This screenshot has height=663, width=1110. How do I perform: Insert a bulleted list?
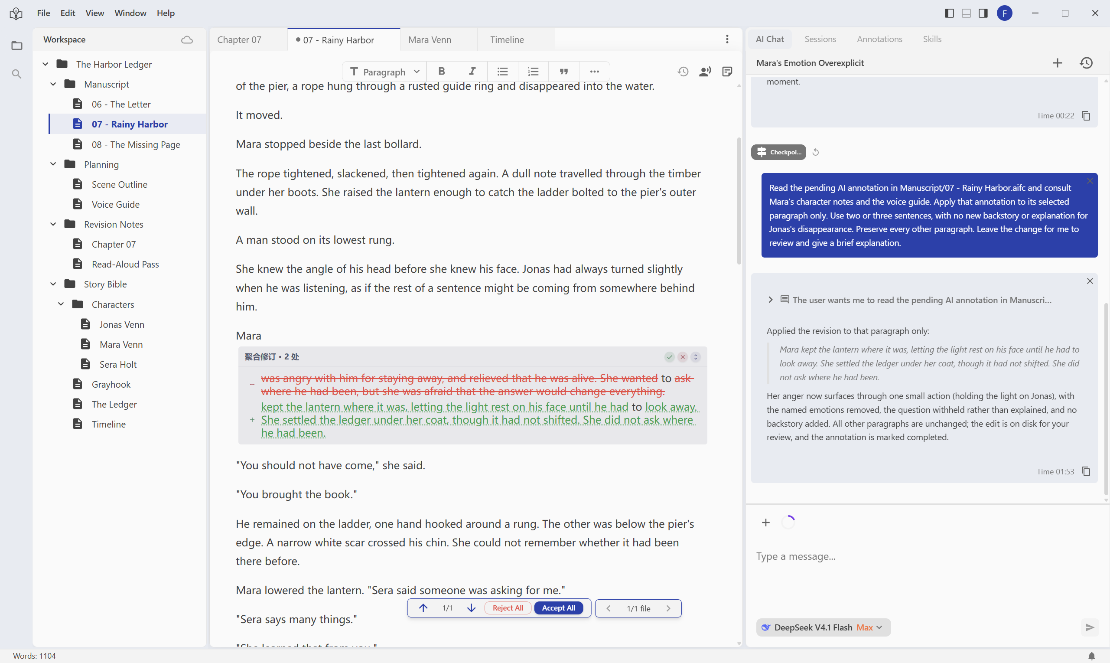(x=503, y=72)
